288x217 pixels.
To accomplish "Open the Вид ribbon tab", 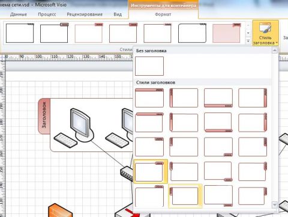I will [118, 14].
